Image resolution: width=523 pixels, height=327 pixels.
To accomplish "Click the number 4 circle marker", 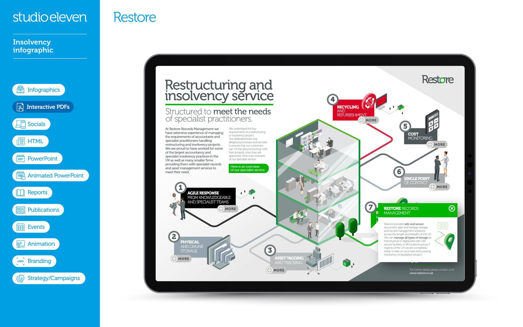I will pyautogui.click(x=333, y=99).
